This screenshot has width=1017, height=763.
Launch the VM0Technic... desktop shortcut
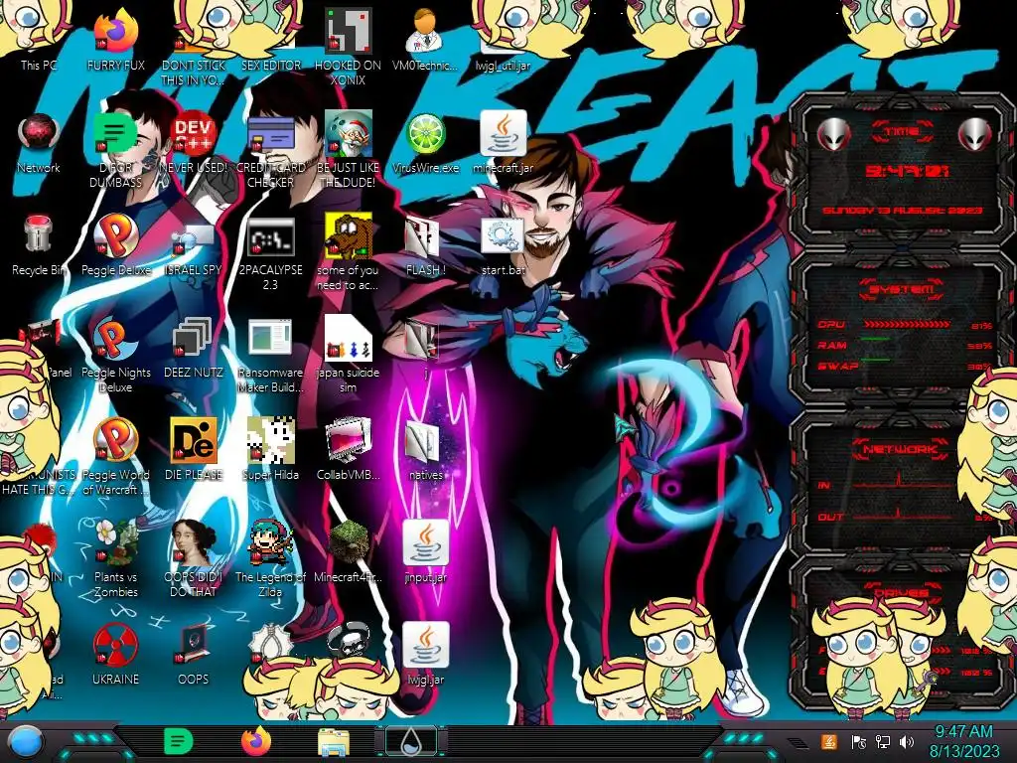(x=425, y=39)
